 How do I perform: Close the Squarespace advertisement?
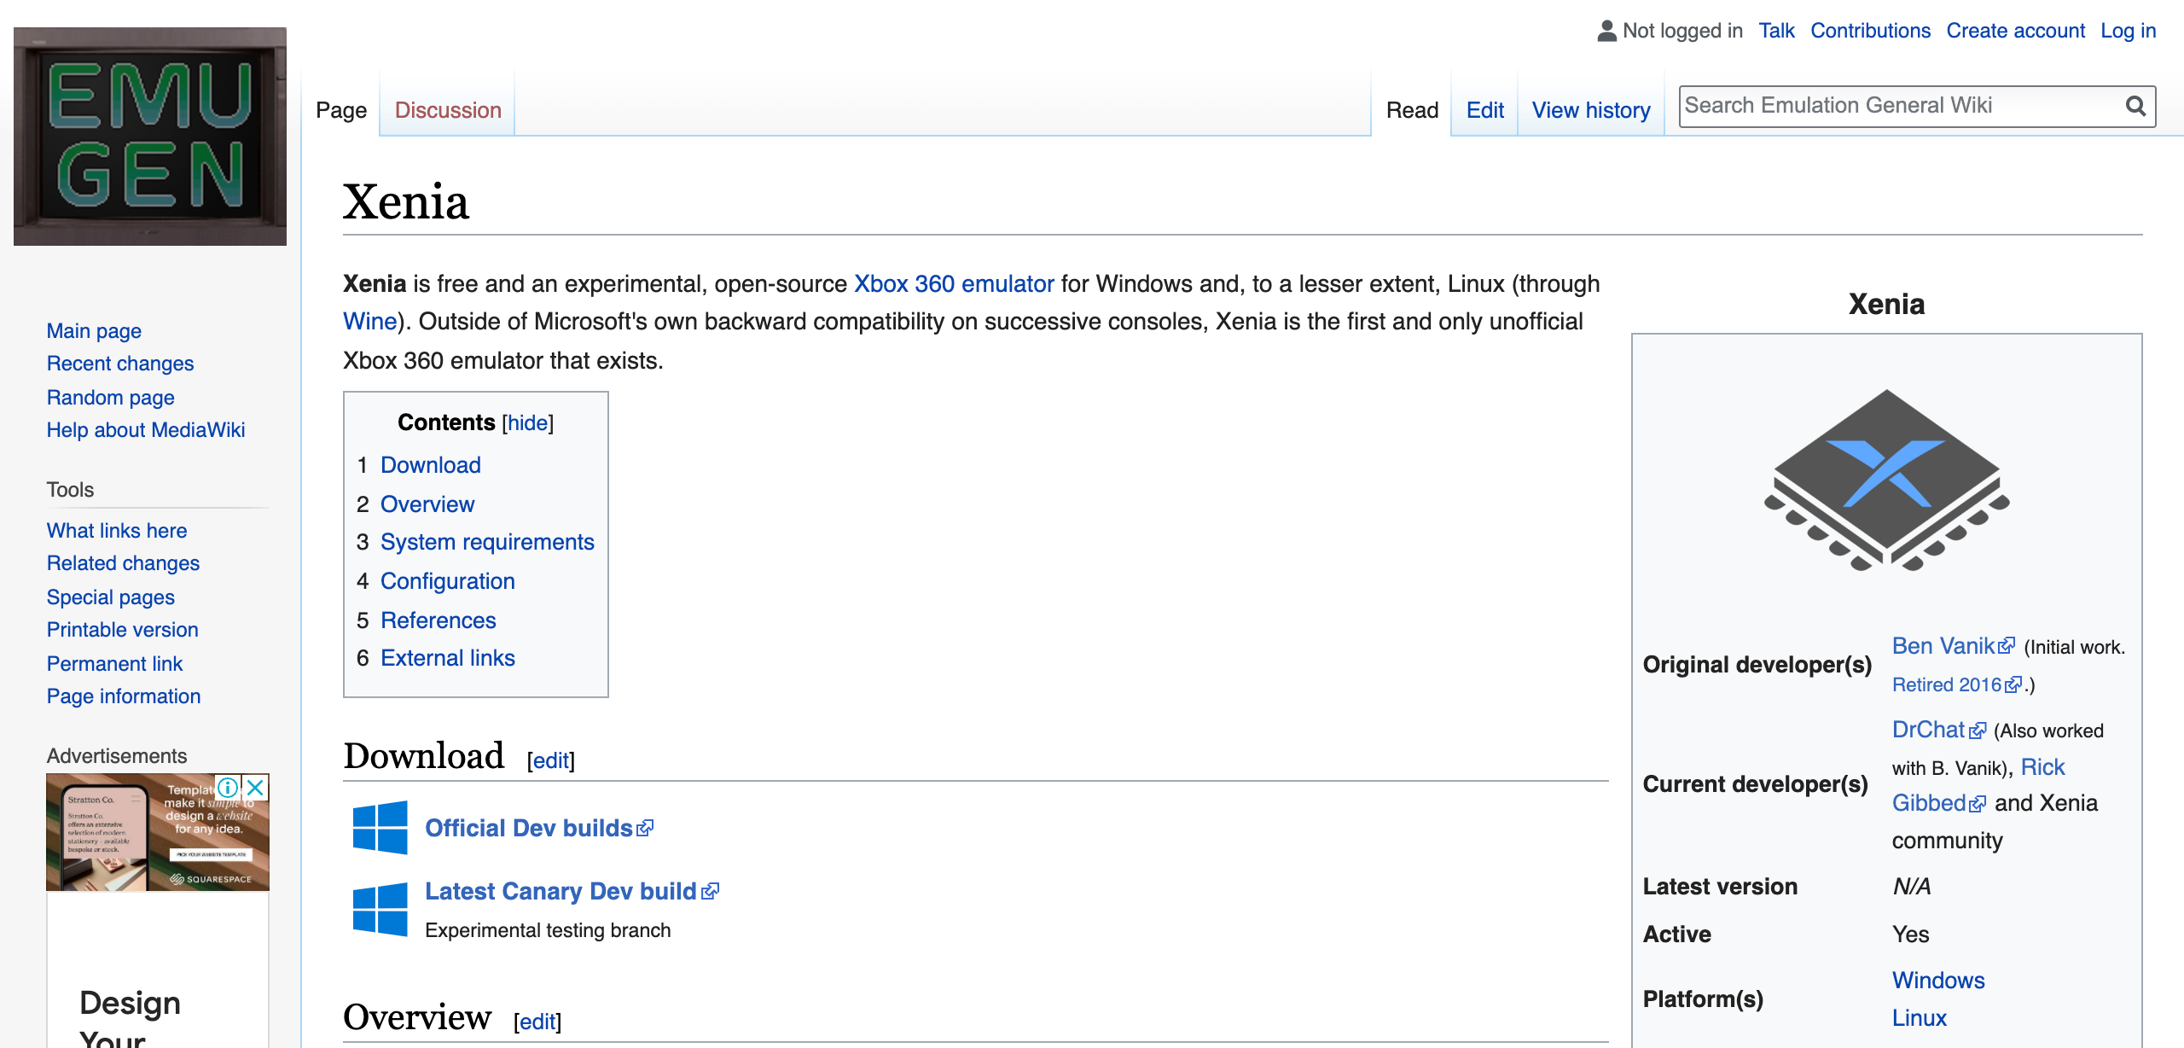255,787
